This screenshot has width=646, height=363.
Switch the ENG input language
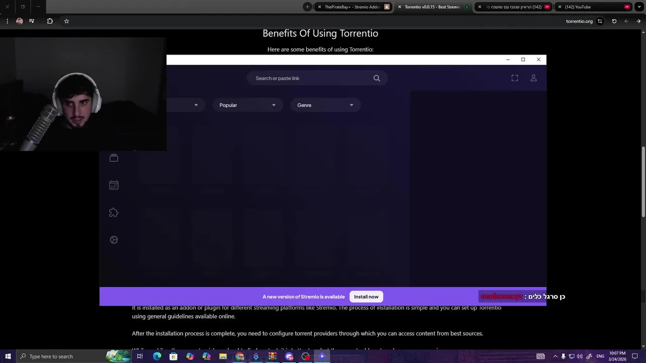click(600, 356)
